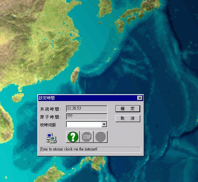Click the 原子時間 label
Image resolution: width=198 pixels, height=182 pixels.
(48, 117)
